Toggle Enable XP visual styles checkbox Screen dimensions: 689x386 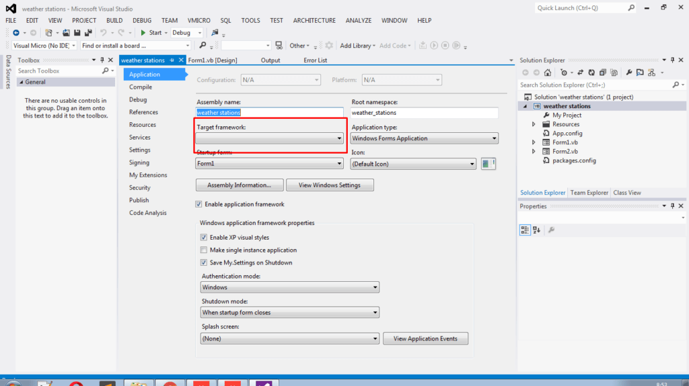(204, 237)
